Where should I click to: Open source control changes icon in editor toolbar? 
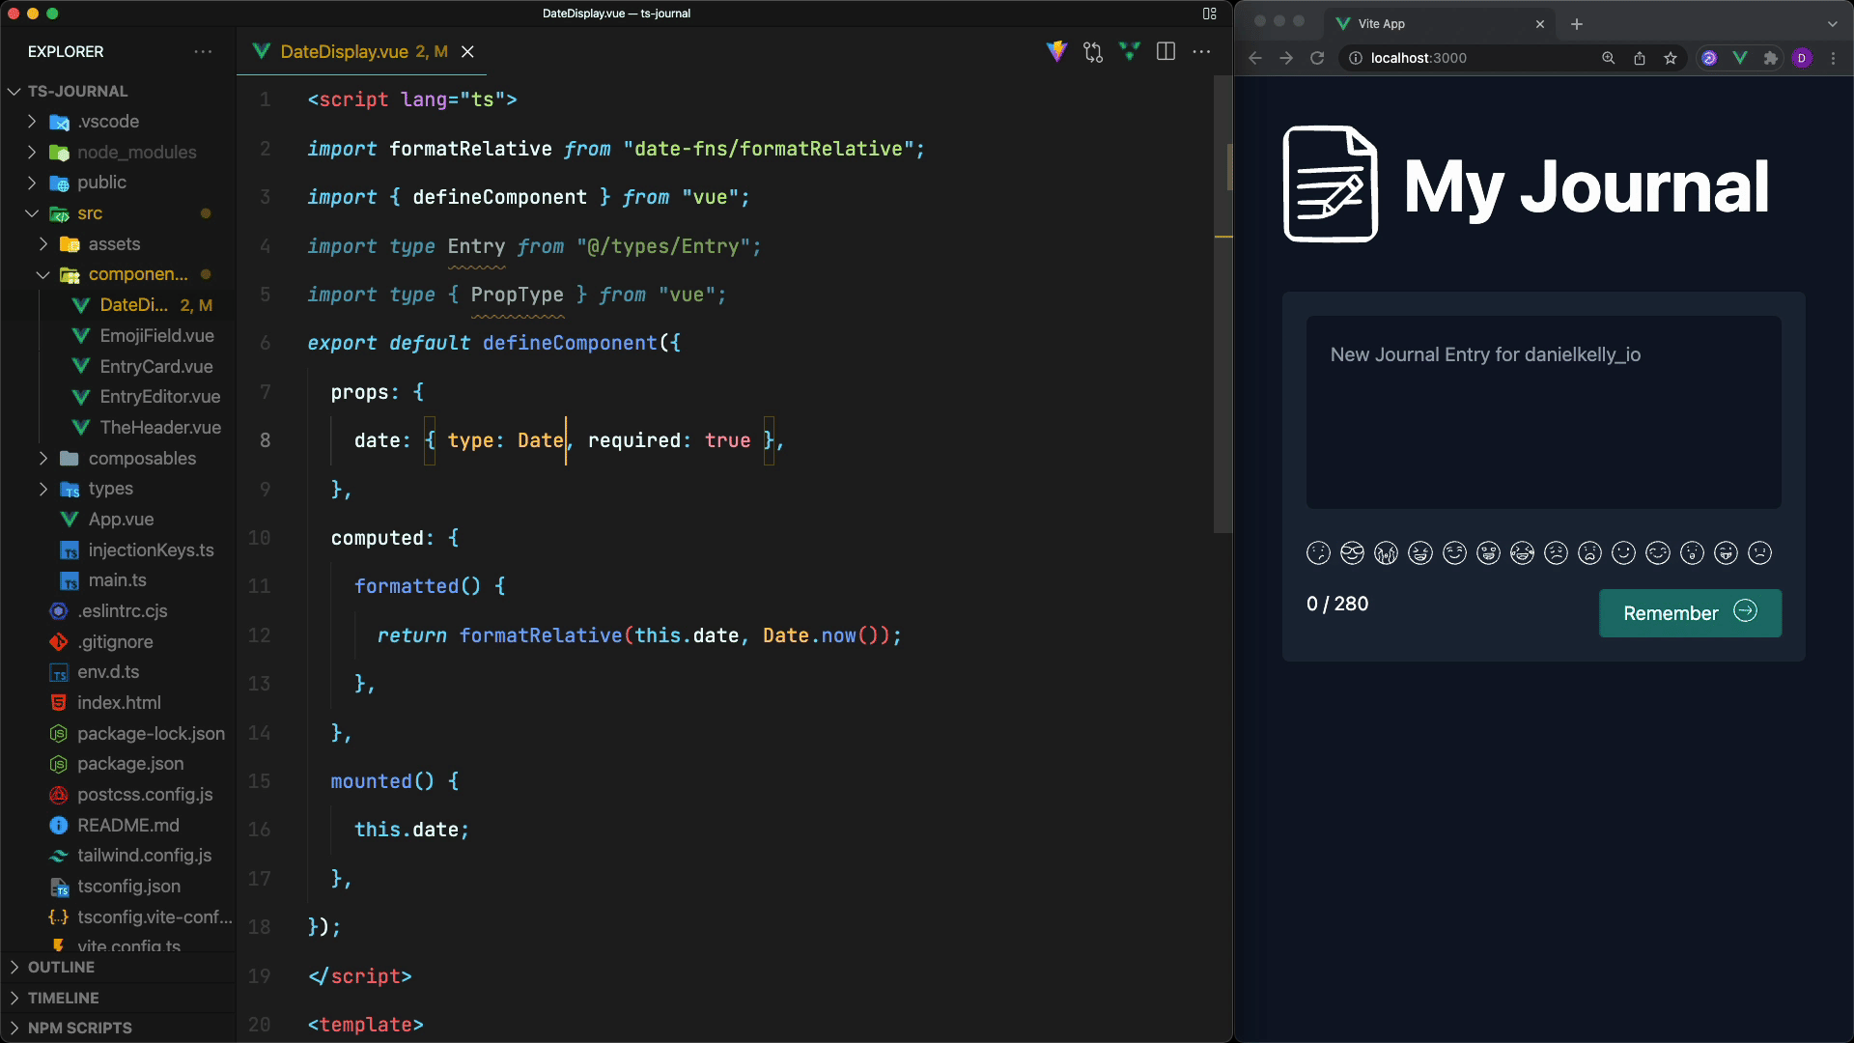click(x=1093, y=51)
